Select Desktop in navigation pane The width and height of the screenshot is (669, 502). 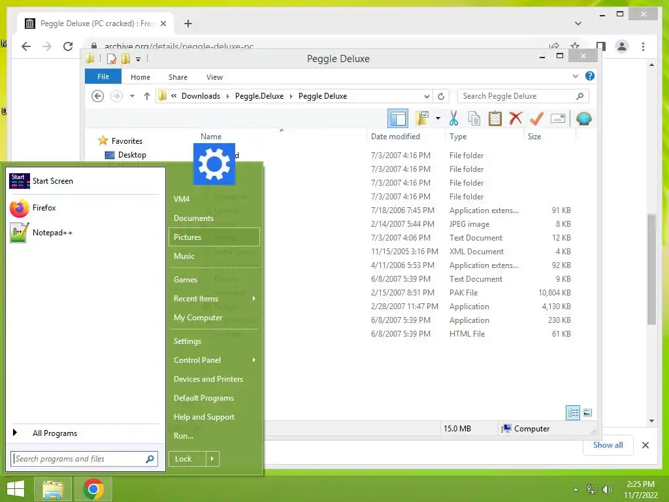(x=132, y=155)
